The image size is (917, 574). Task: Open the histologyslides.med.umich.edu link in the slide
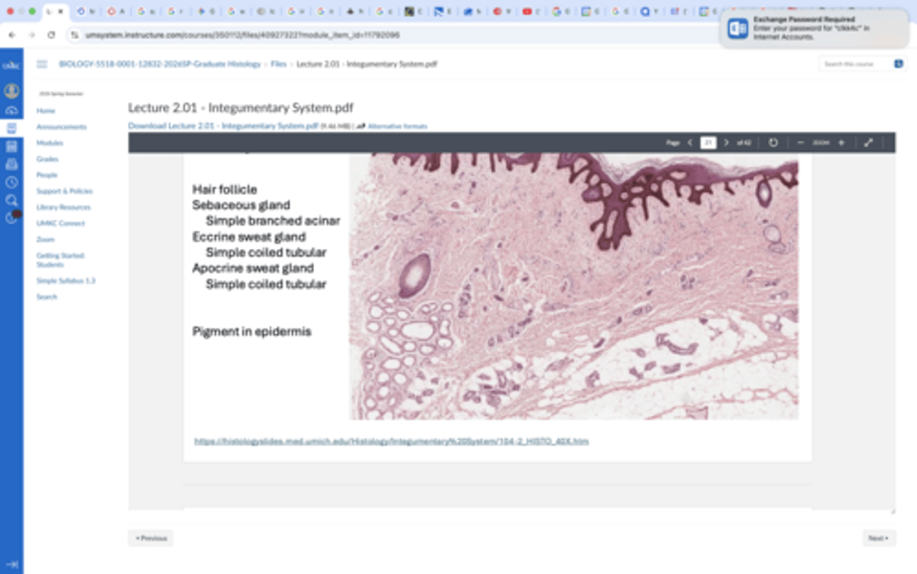391,441
